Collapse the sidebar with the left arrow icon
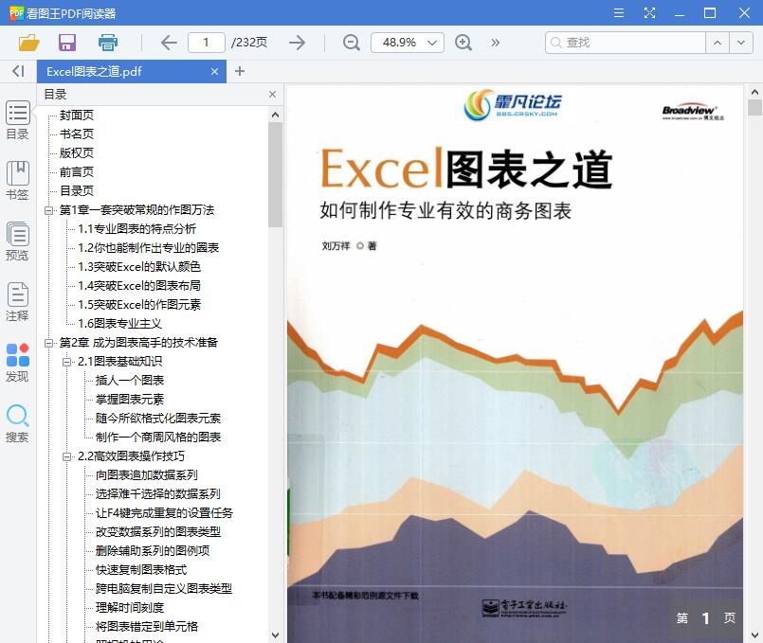This screenshot has width=763, height=643. (18, 71)
